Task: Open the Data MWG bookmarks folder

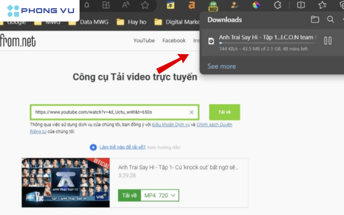Action: coord(95,22)
